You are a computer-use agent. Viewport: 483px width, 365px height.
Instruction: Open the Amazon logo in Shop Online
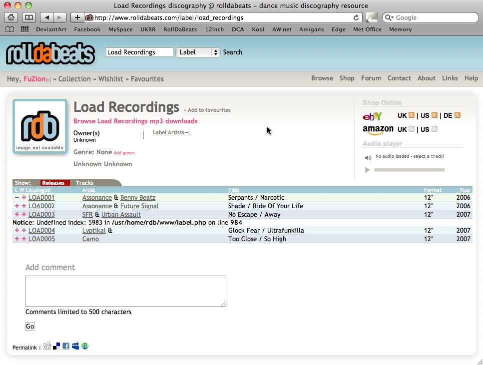coord(378,130)
